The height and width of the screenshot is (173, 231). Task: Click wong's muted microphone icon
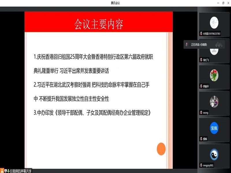coord(201,112)
